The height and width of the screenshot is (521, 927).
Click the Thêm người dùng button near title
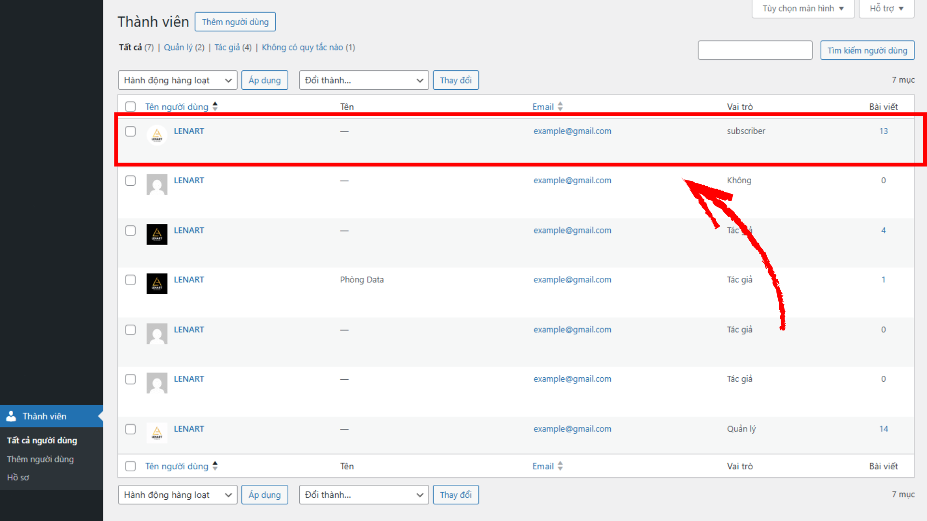(235, 22)
